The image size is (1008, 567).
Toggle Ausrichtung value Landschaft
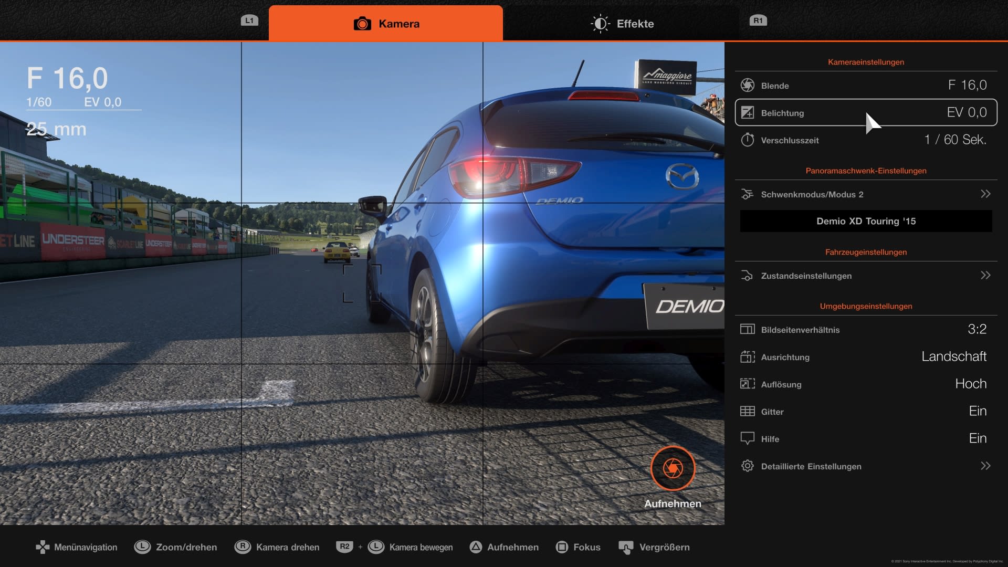(x=953, y=356)
